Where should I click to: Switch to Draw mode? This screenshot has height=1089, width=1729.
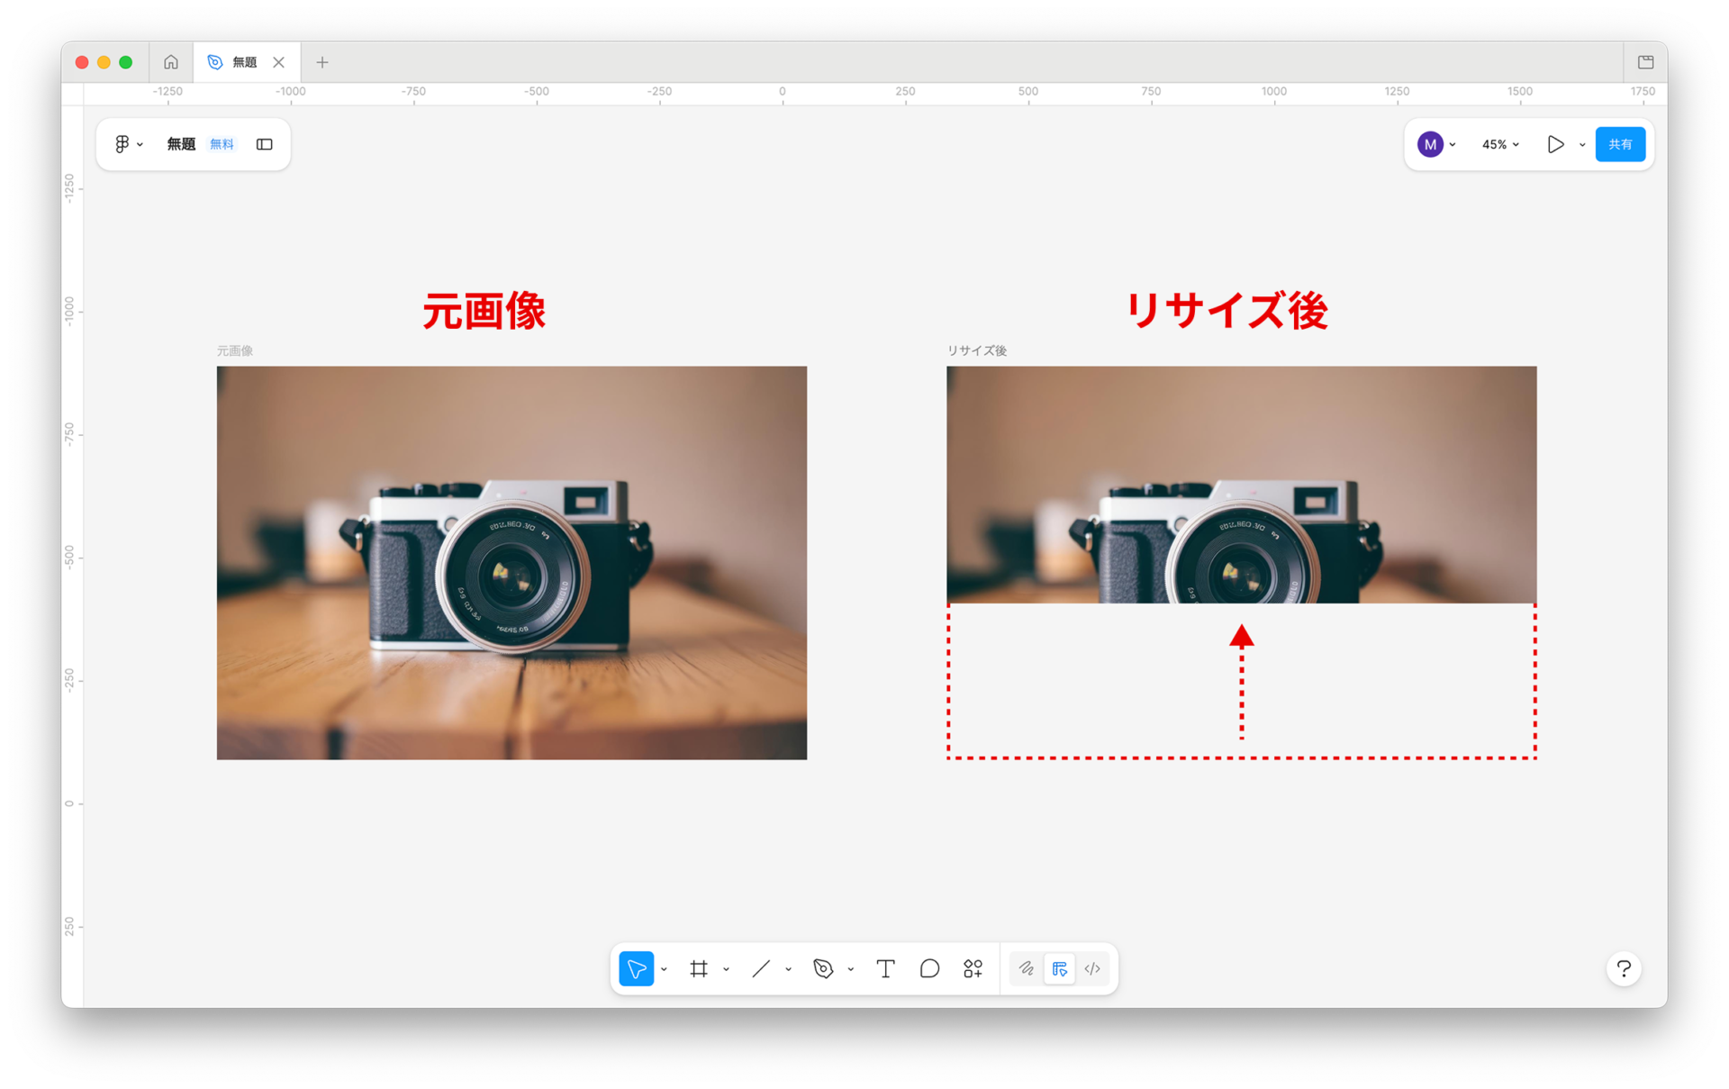pyautogui.click(x=1027, y=968)
